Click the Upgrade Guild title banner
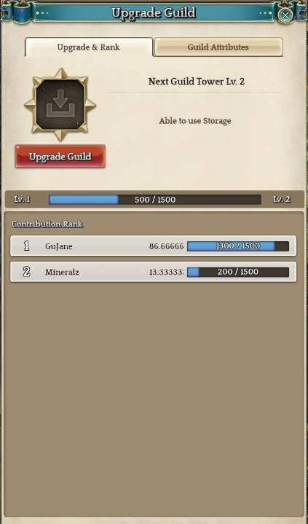 coord(154,13)
